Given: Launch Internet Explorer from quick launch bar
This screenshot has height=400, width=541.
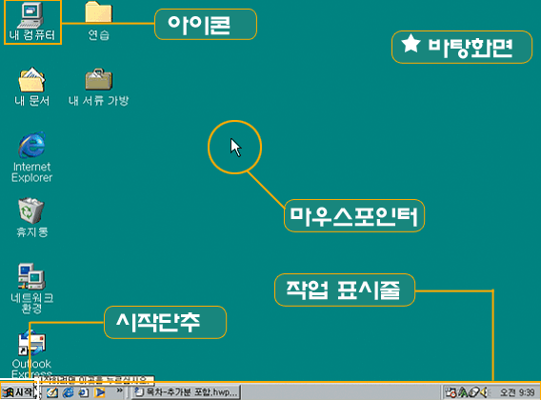Looking at the screenshot, I should [x=68, y=392].
